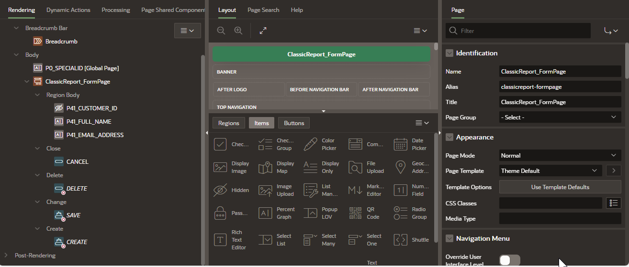This screenshot has width=629, height=267.
Task: Select the Markdown Editor item icon
Action: pos(356,190)
